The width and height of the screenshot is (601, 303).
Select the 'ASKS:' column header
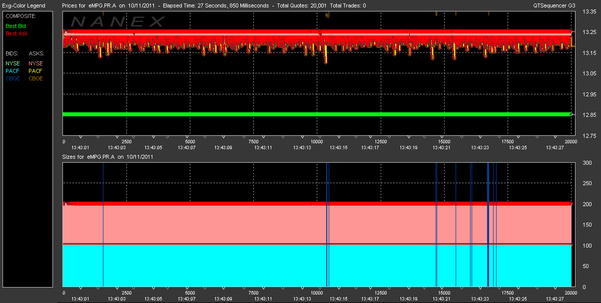click(36, 53)
